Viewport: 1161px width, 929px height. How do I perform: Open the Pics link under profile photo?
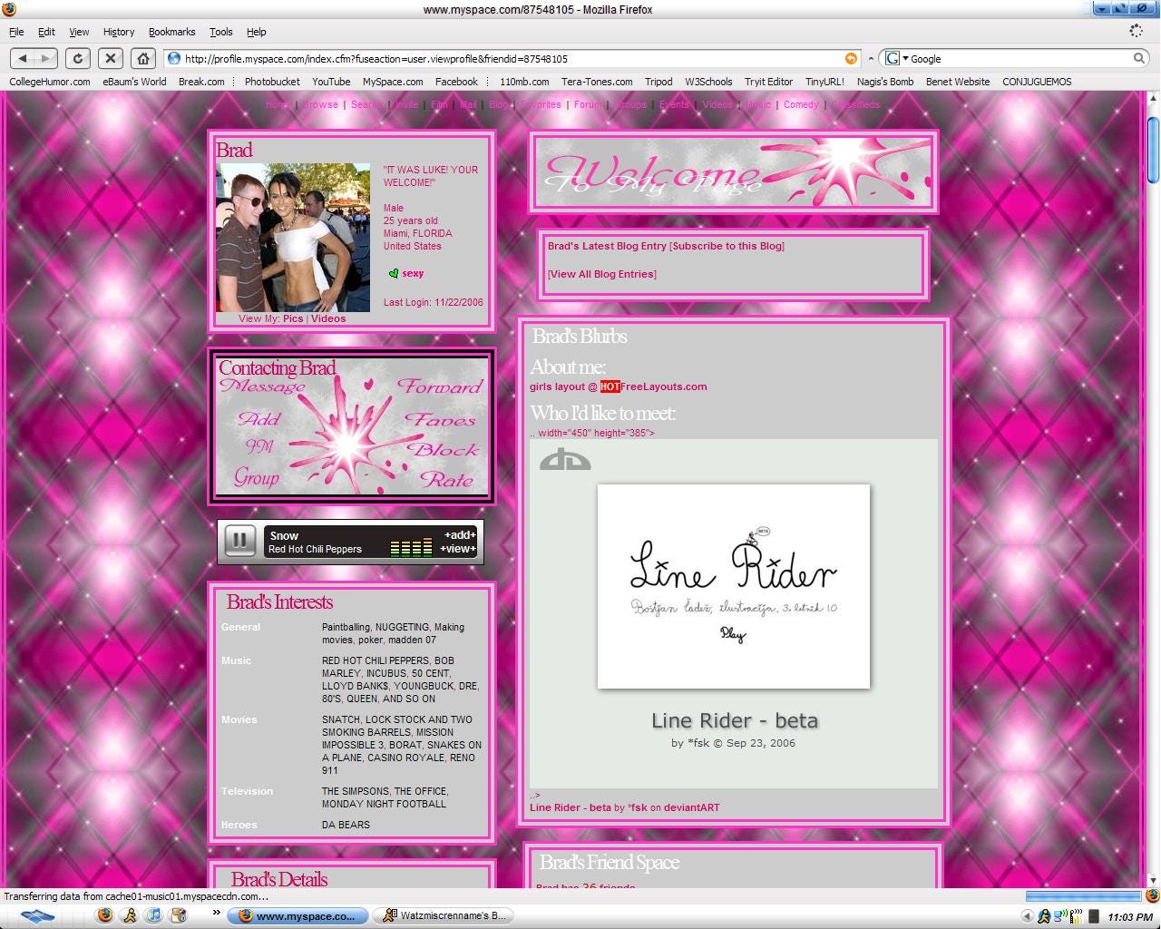(x=293, y=318)
